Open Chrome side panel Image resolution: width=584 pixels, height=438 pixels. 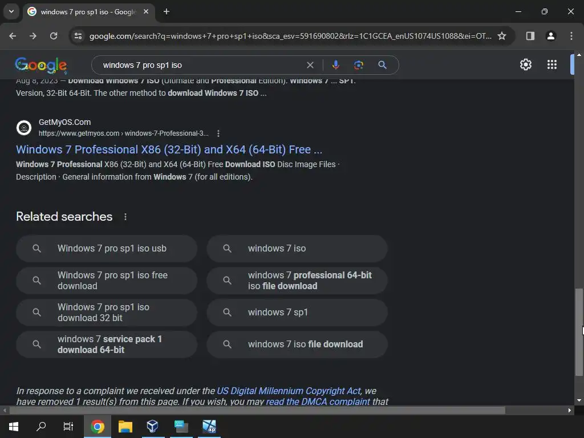tap(530, 36)
